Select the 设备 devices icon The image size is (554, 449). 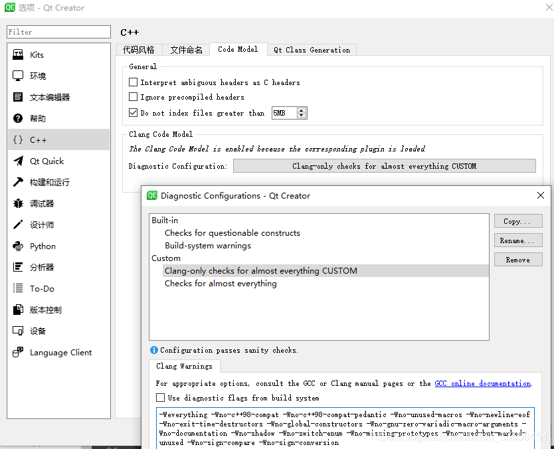pyautogui.click(x=18, y=331)
